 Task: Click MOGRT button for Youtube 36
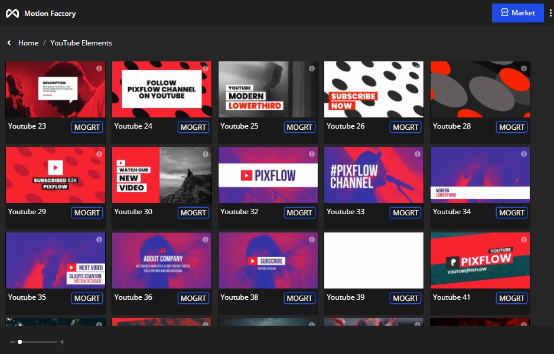tap(193, 298)
